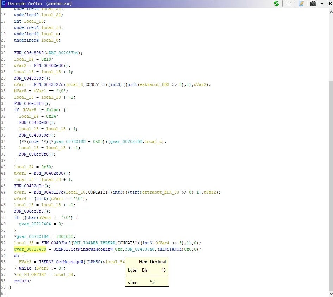
Task: Click the vertical scrollbar of the decompiler
Action: pos(331,176)
